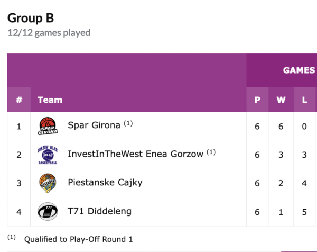Screen dimensions: 317x252
Task: Click the T71 Diddeleng team logo
Action: click(x=48, y=212)
